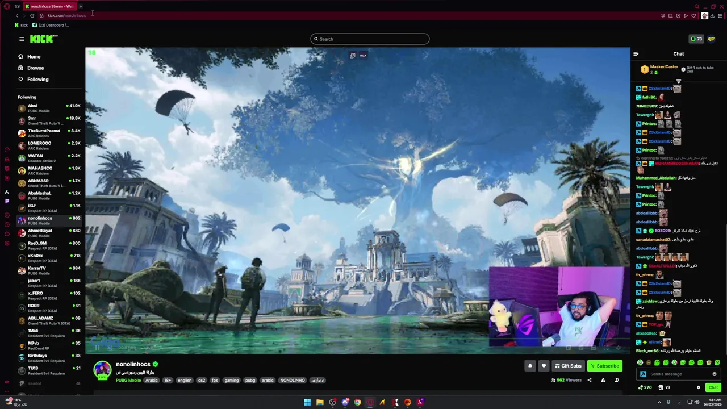The image size is (727, 409).
Task: Expand the gift leaderboard handle below MaskedCaster
Action: pyautogui.click(x=678, y=81)
